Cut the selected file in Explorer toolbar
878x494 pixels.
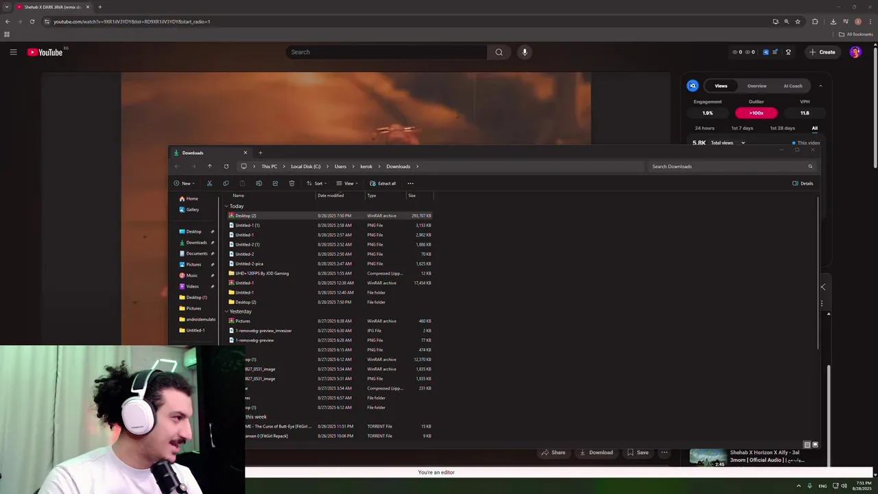pos(209,183)
